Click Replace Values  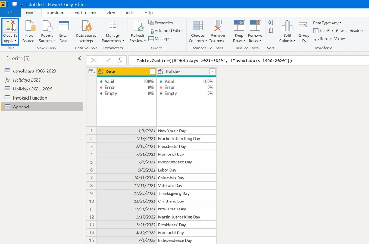pyautogui.click(x=329, y=39)
